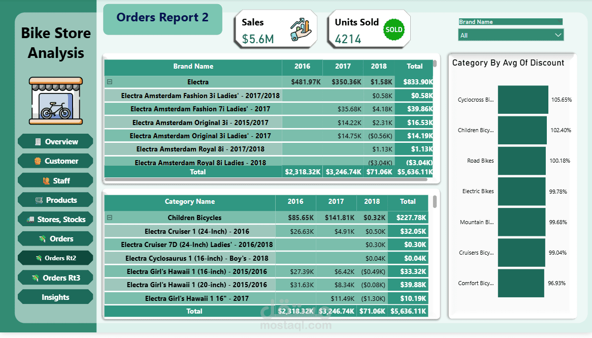Open the Insights page
Image resolution: width=592 pixels, height=338 pixels.
coord(55,297)
